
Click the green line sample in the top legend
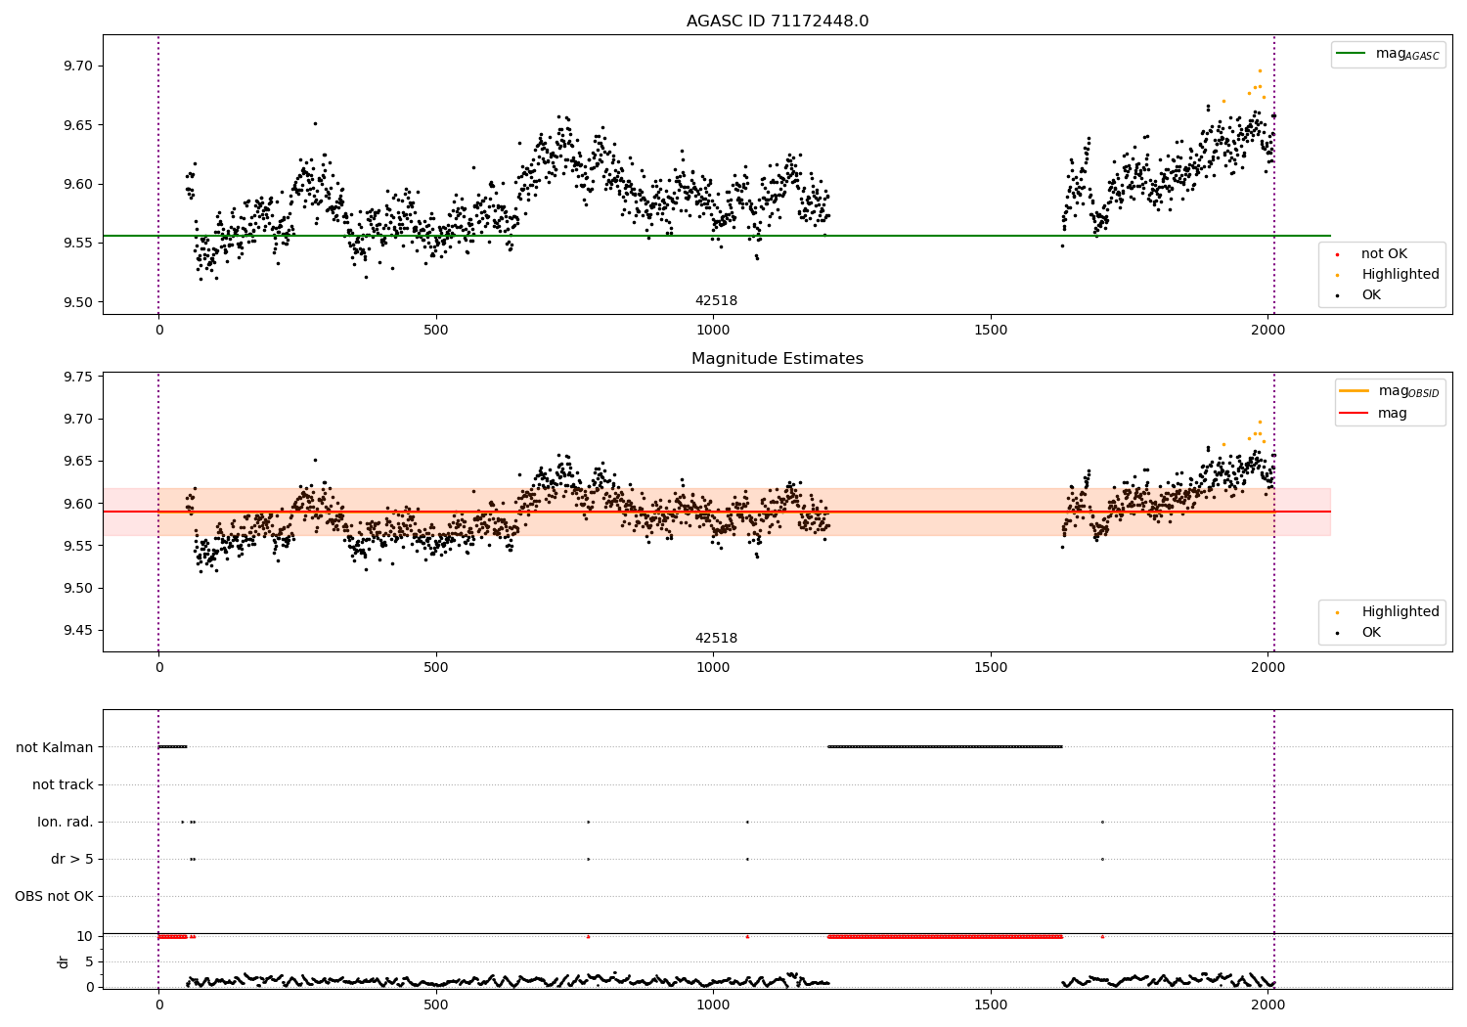tap(1351, 53)
